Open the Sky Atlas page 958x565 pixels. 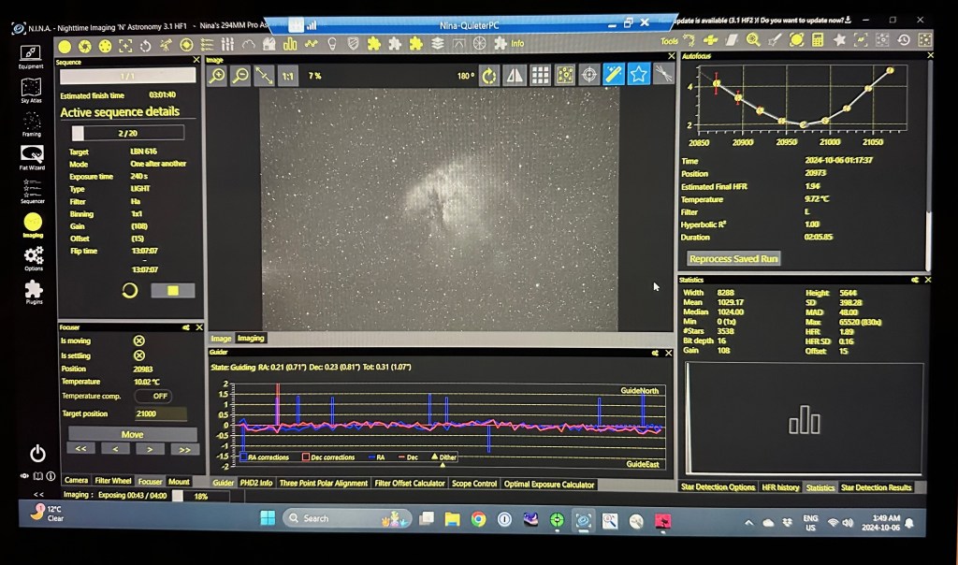coord(31,88)
